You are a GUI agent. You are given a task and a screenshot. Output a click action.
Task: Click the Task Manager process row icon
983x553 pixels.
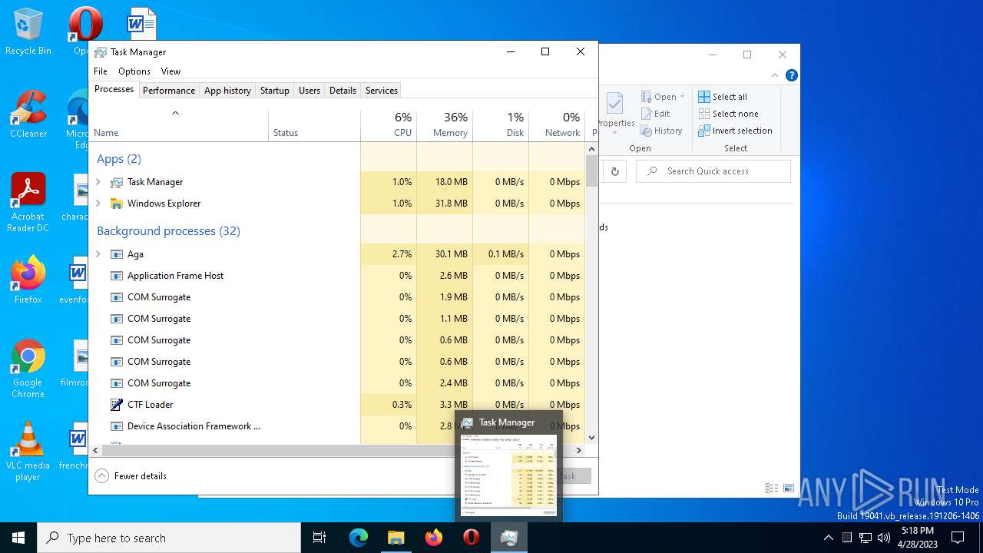[x=117, y=182]
